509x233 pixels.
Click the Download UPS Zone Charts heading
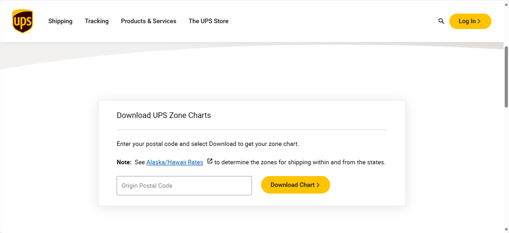tap(164, 115)
